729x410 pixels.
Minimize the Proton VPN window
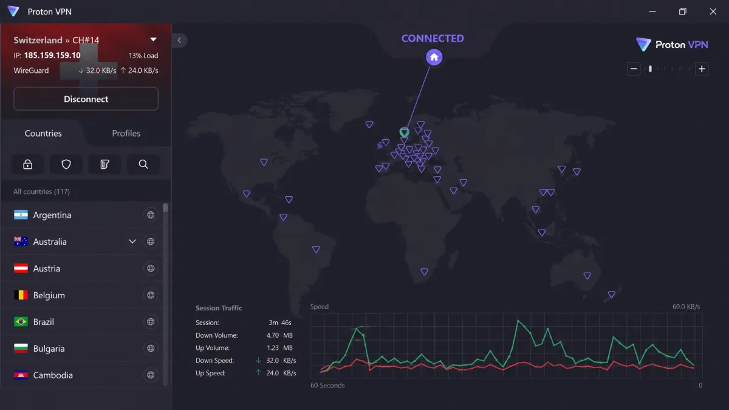point(652,12)
